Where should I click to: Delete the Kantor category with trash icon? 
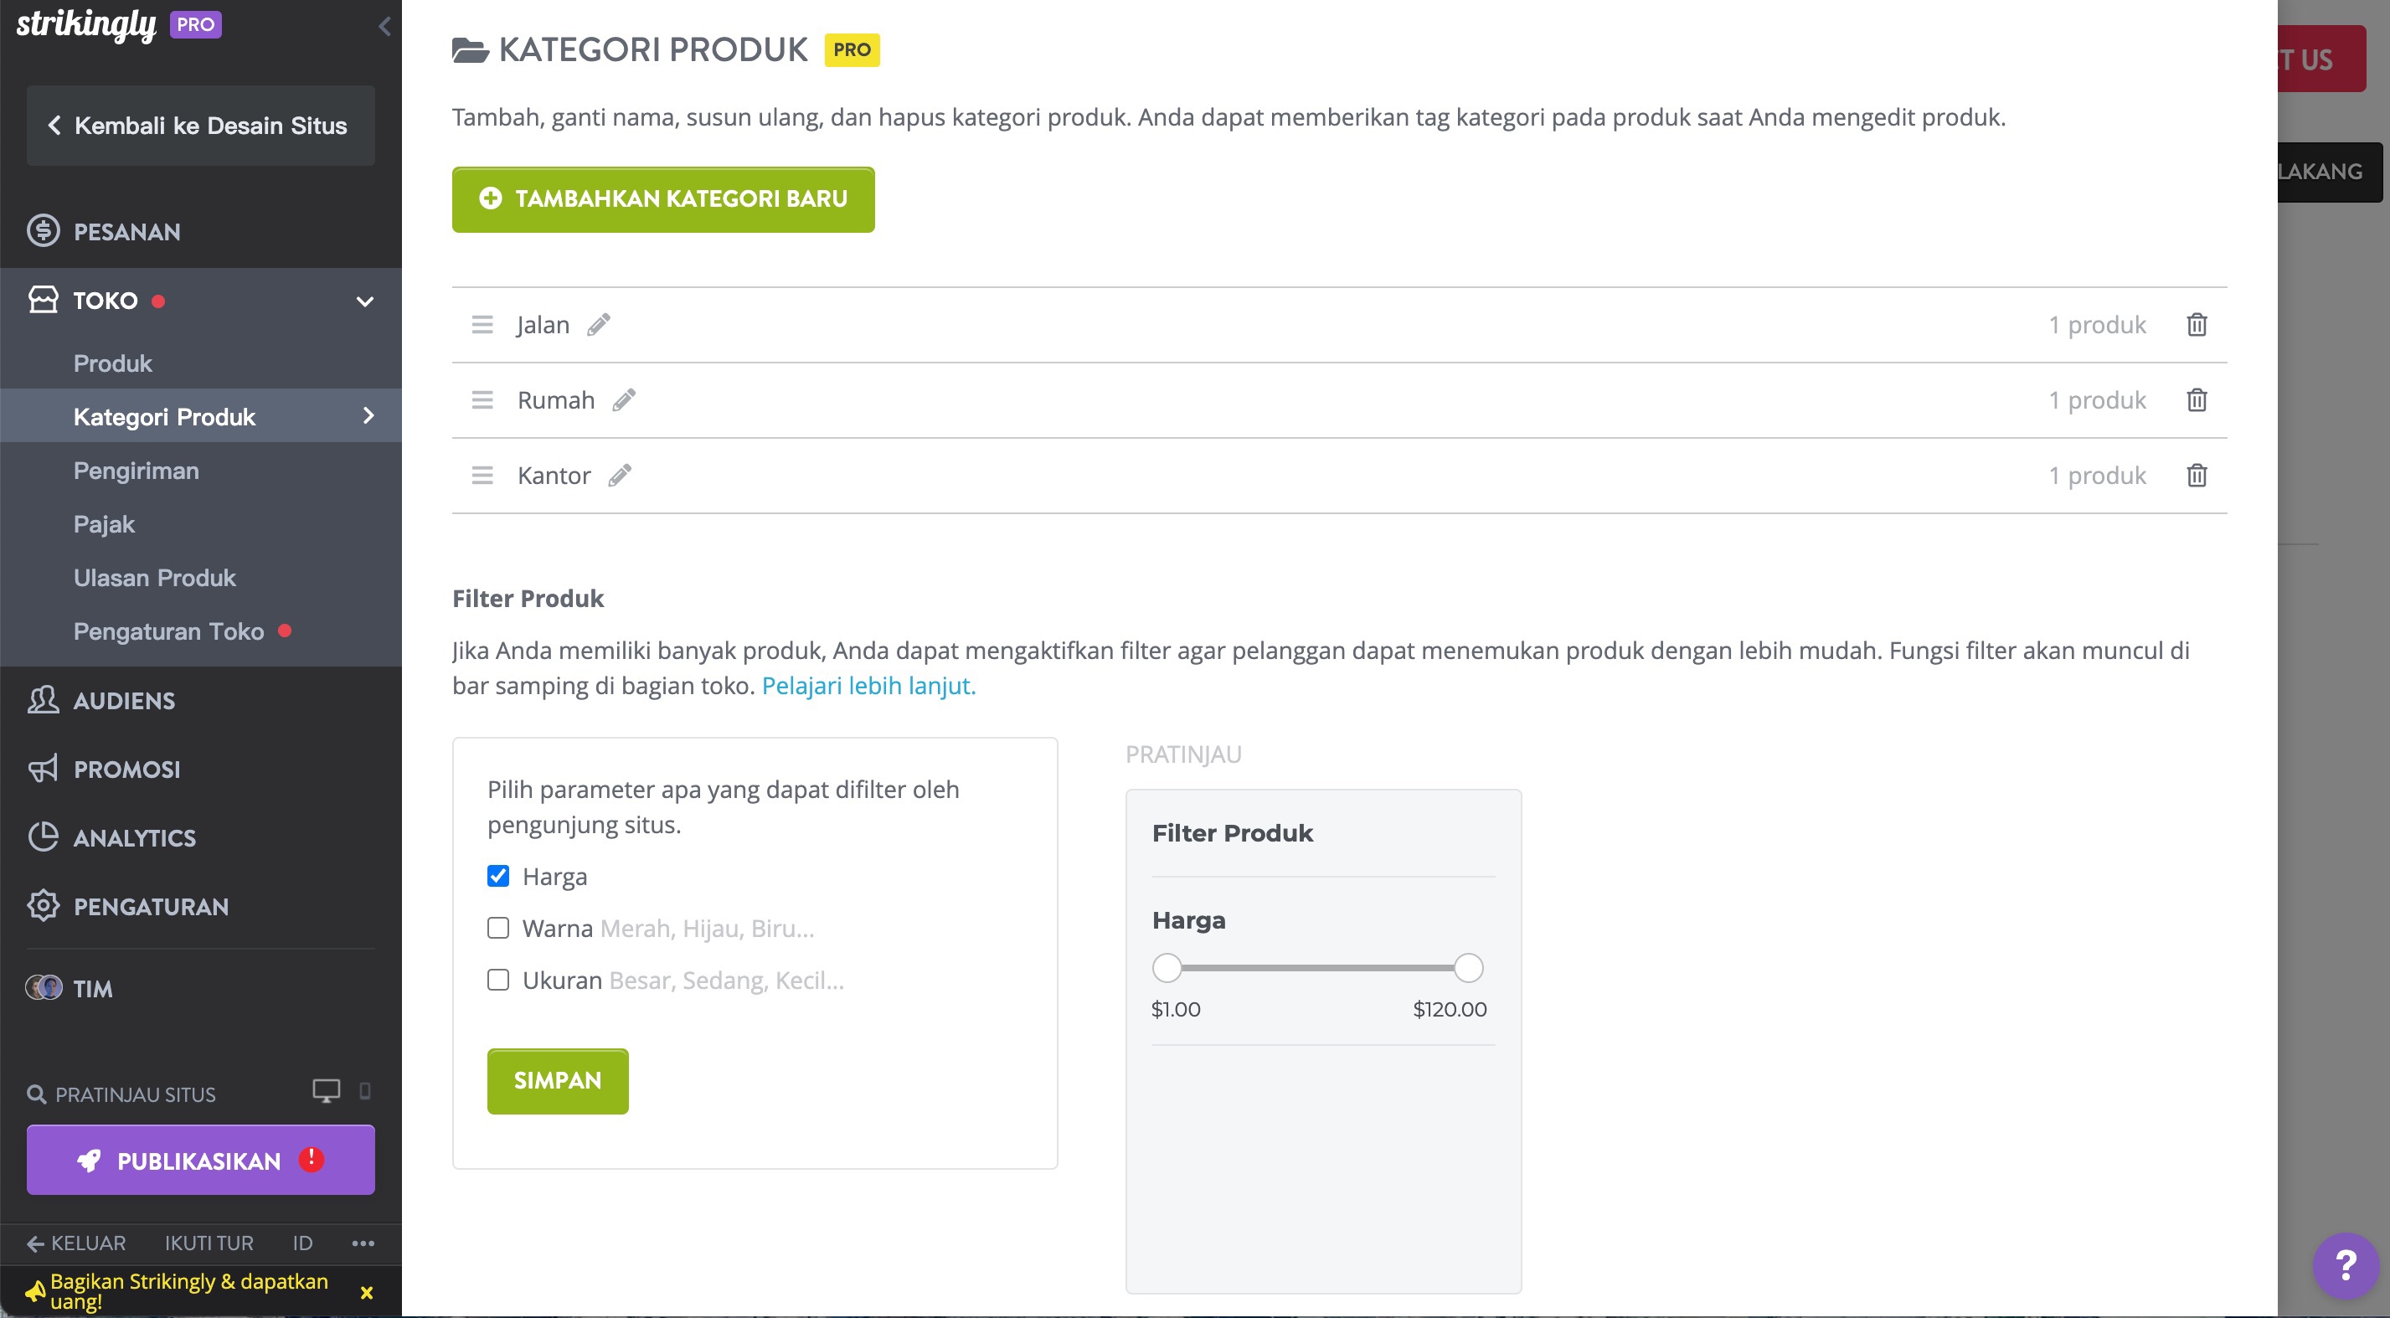coord(2196,475)
